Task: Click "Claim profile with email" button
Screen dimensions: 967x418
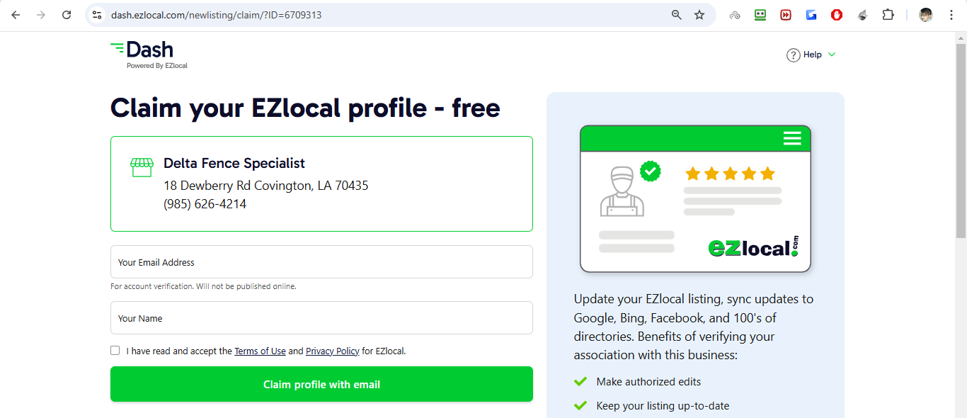Action: [x=321, y=384]
